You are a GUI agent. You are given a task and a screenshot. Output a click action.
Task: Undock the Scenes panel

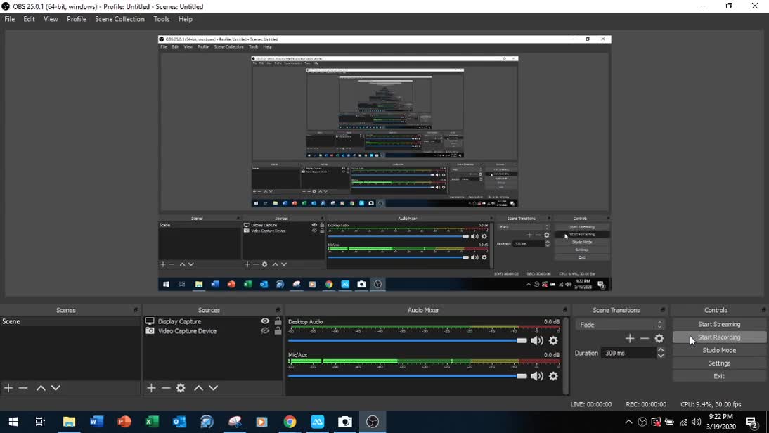(x=136, y=310)
